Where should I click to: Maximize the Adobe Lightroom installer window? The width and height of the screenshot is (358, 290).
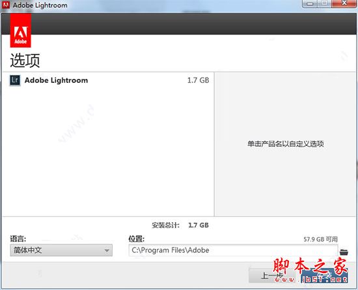pos(324,4)
